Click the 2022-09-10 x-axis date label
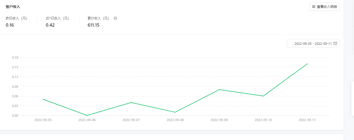 [263, 120]
